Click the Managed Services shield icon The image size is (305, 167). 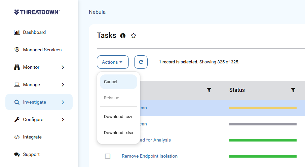[x=17, y=50]
